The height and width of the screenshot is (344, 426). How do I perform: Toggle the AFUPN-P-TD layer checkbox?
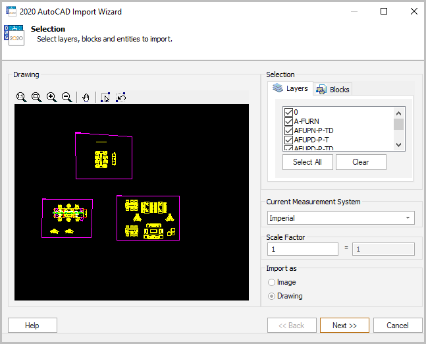288,130
